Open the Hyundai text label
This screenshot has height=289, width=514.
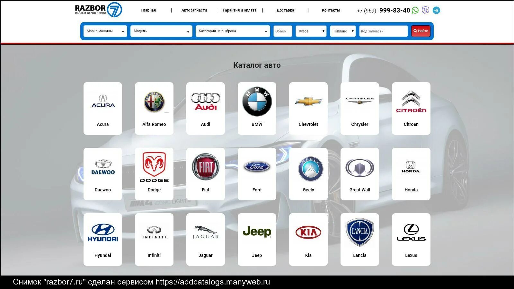tap(103, 255)
